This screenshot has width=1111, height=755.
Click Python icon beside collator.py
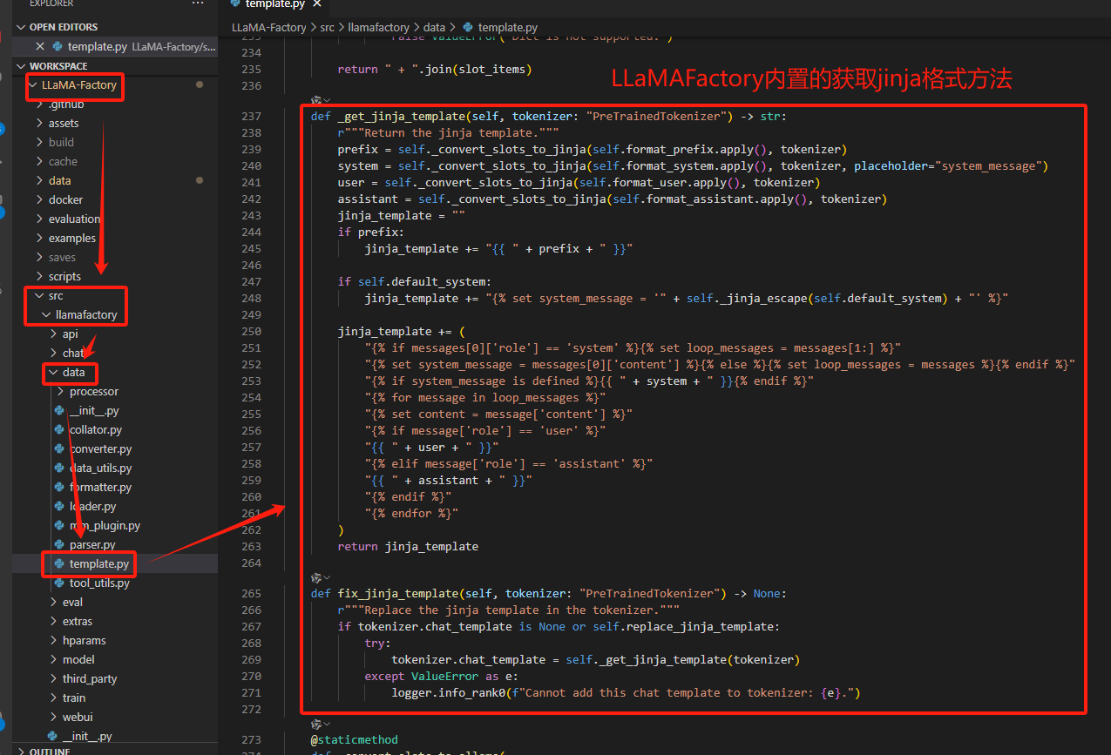click(x=59, y=429)
